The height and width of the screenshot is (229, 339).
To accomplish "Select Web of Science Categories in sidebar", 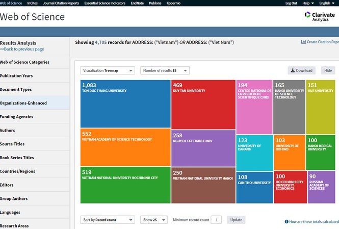I will click(x=35, y=62).
